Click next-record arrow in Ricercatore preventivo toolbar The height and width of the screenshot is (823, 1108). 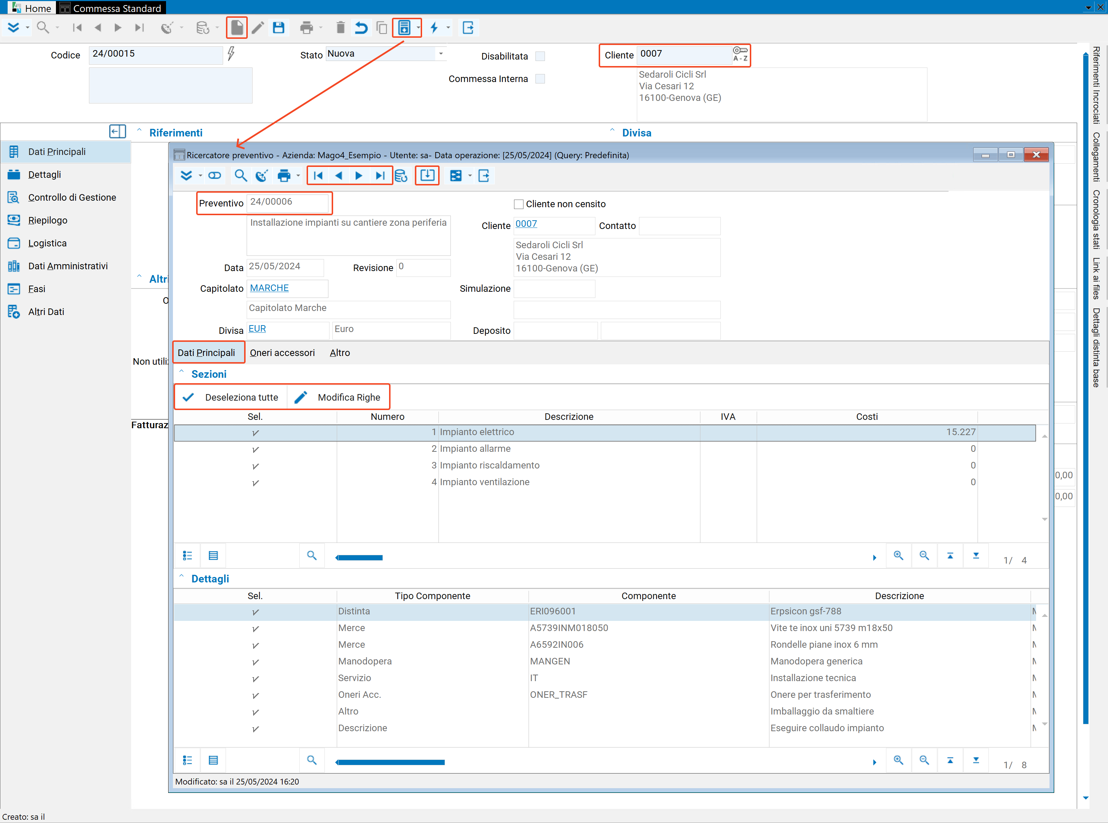359,175
